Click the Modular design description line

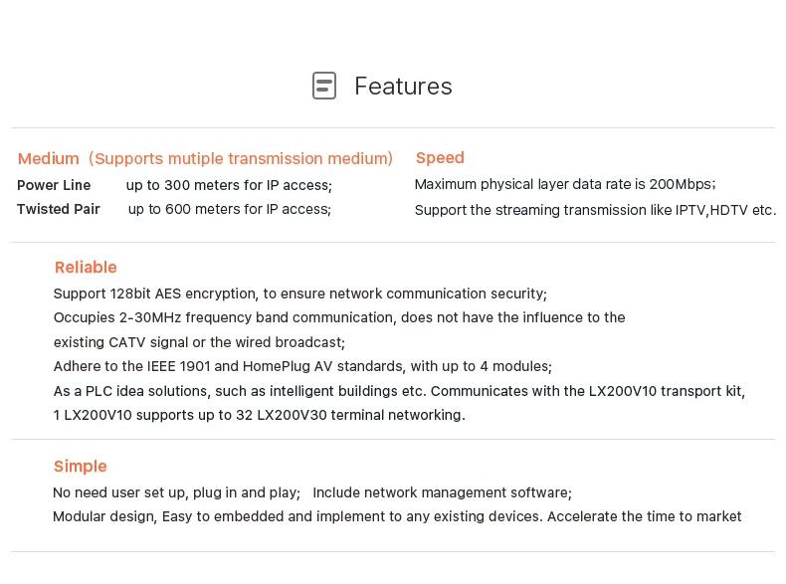397,516
